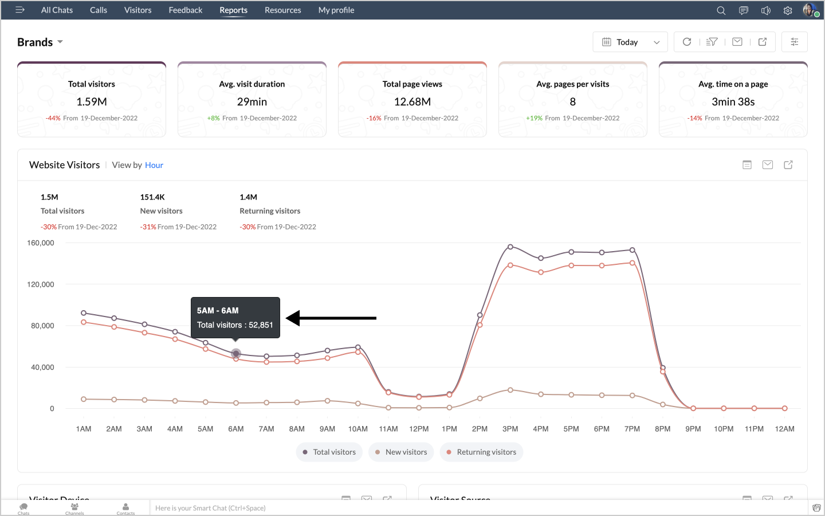825x516 pixels.
Task: Change the View by Hour selector
Action: click(x=154, y=165)
